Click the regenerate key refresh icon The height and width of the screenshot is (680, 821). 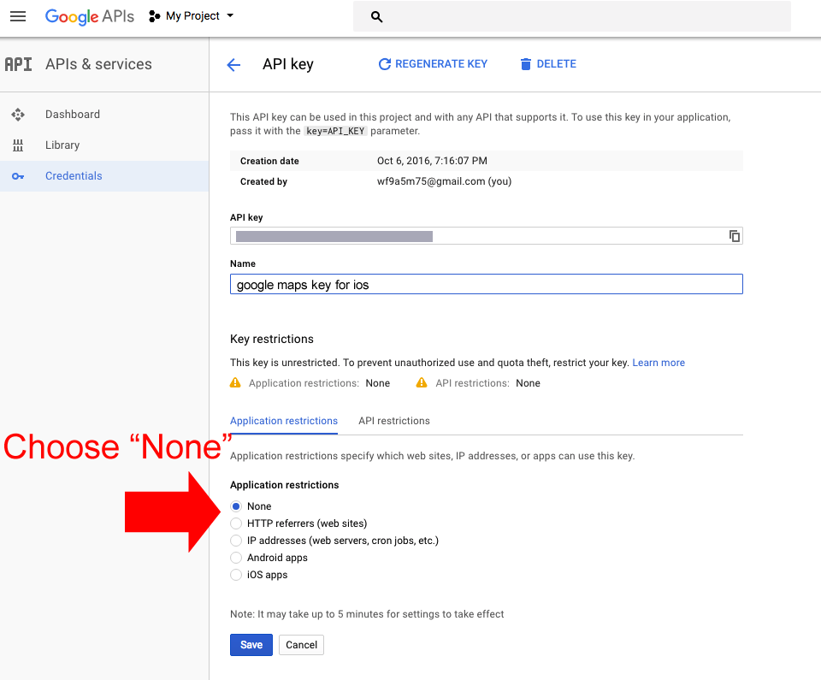coord(385,64)
